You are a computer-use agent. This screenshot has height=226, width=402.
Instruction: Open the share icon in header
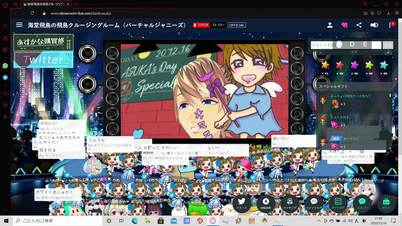point(359,25)
